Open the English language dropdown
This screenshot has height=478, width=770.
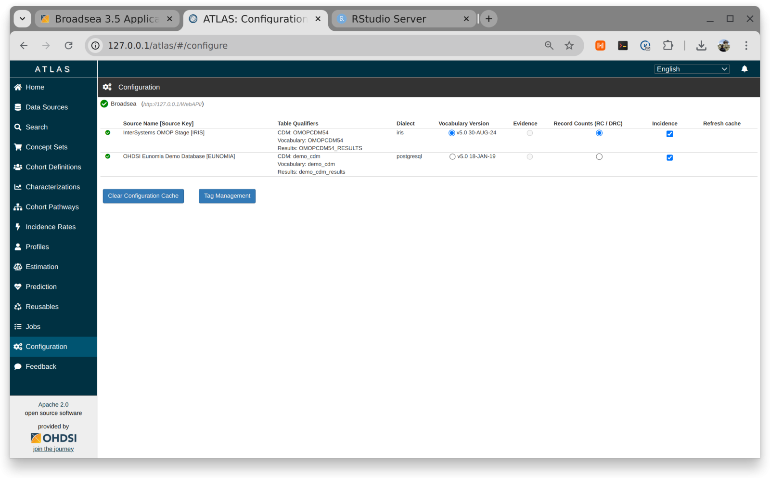click(692, 69)
